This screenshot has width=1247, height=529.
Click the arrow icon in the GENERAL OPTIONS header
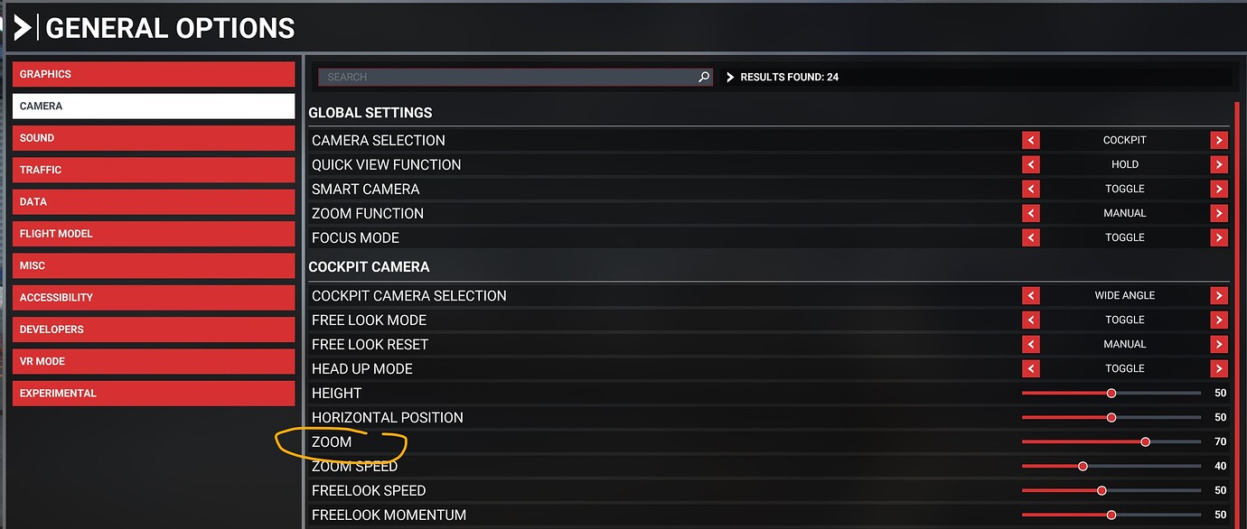(x=23, y=27)
